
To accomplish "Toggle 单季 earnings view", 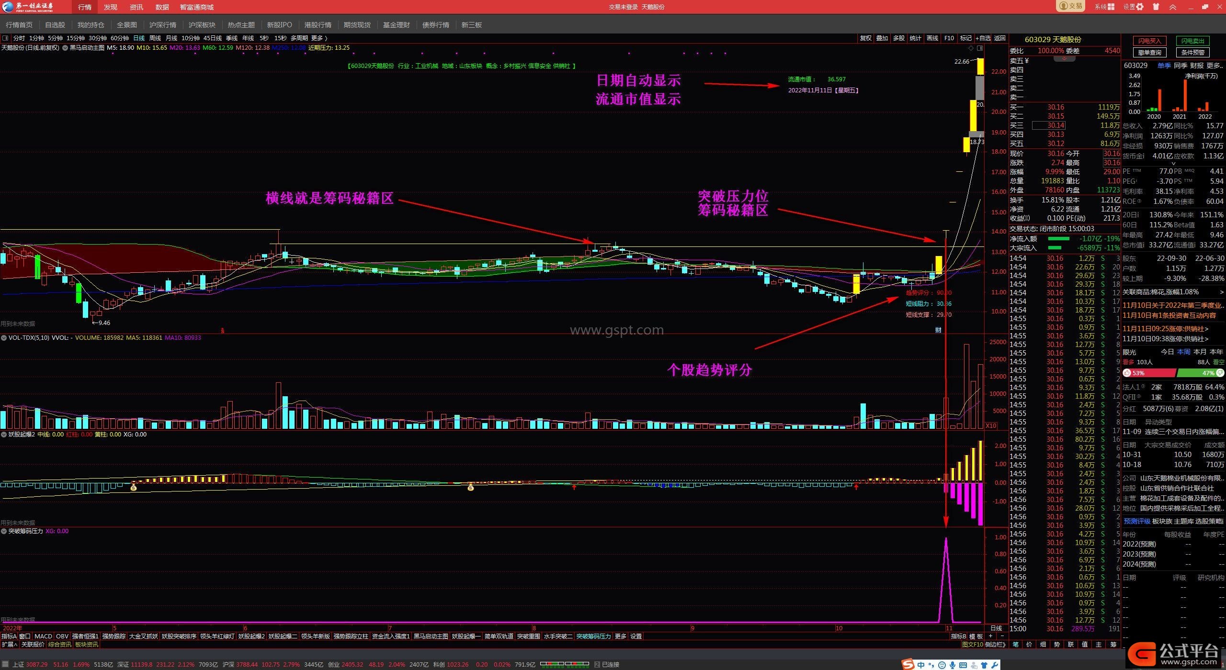I will tap(1164, 66).
